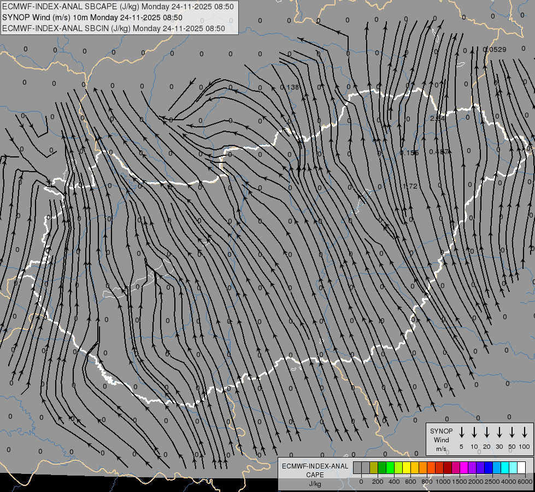Select the orange swatch before 800
The height and width of the screenshot is (492, 535).
pos(423,467)
